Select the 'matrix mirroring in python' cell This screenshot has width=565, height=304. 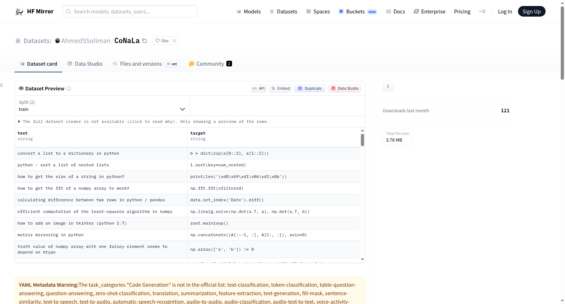(x=101, y=235)
